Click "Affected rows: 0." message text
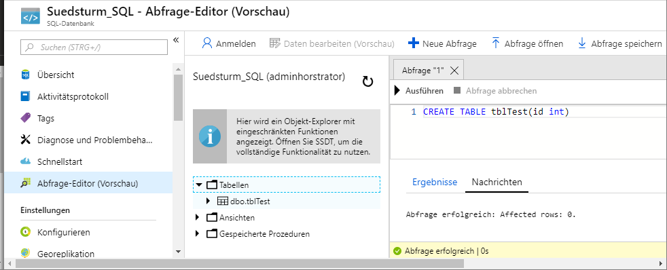 (538, 214)
